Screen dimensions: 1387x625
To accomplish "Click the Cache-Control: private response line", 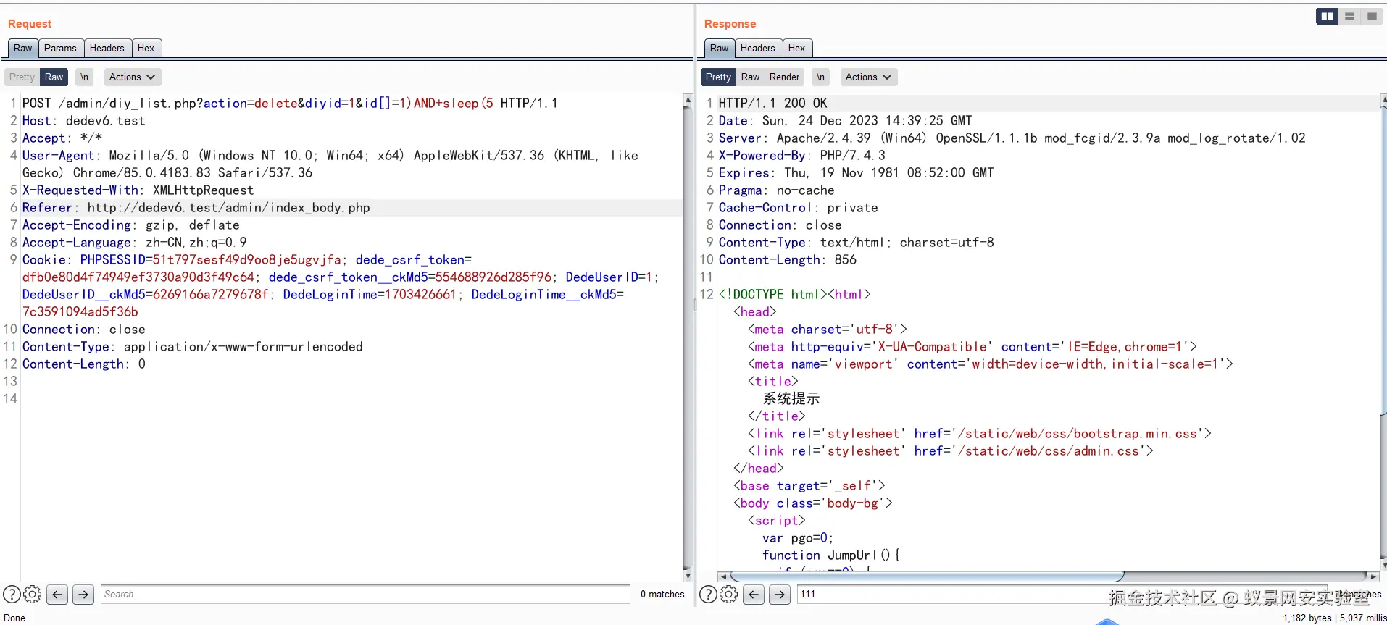I will click(798, 208).
